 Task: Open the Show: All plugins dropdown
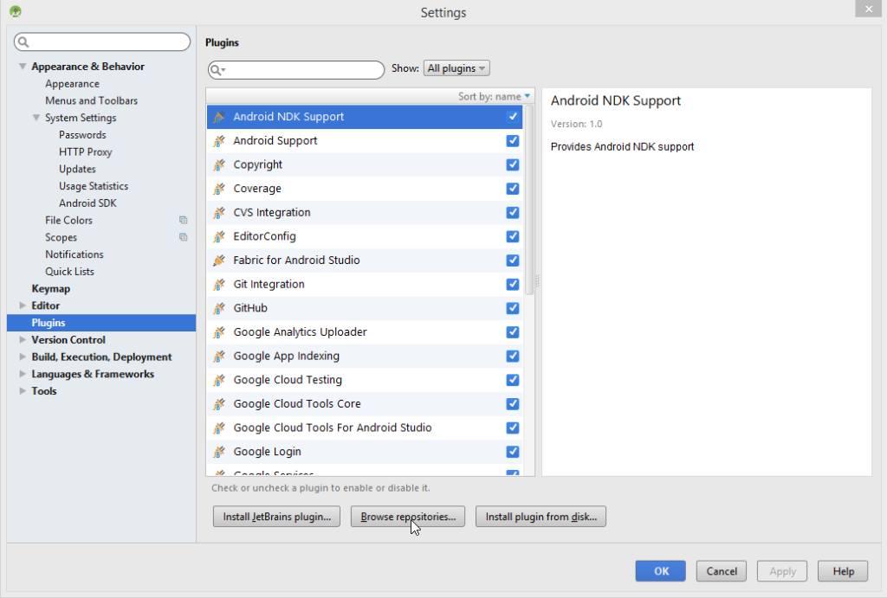coord(456,68)
